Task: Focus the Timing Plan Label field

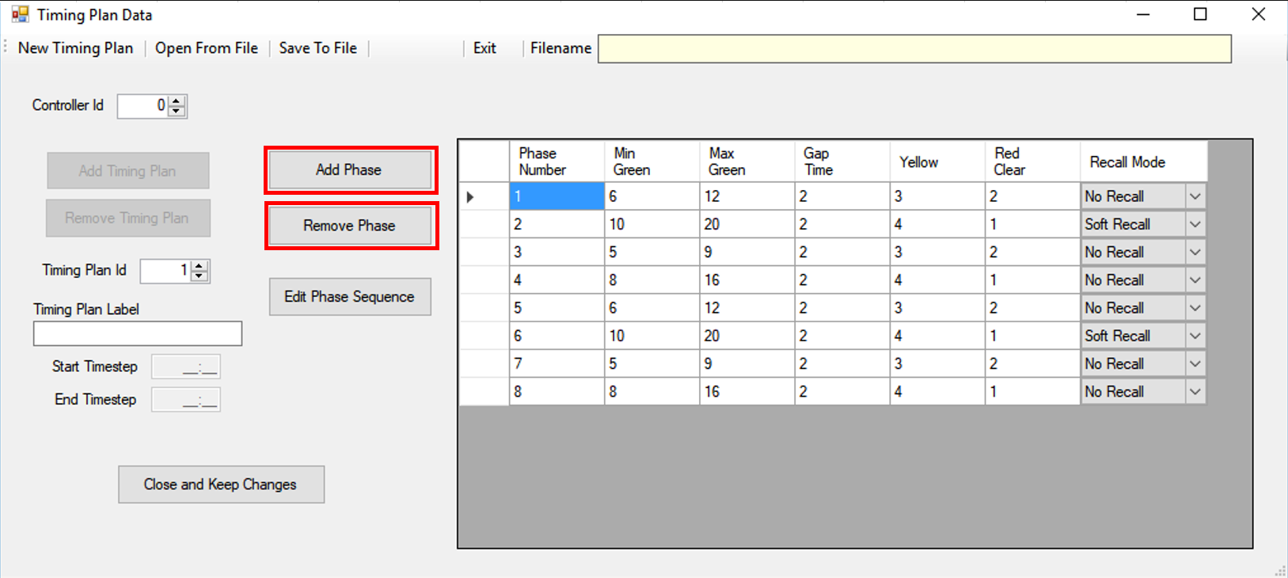Action: click(x=138, y=333)
